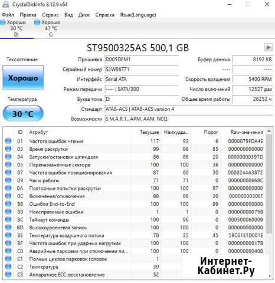Screen dimensions: 275x283
Task: Click the Raw-значения column header
Action: [243, 132]
